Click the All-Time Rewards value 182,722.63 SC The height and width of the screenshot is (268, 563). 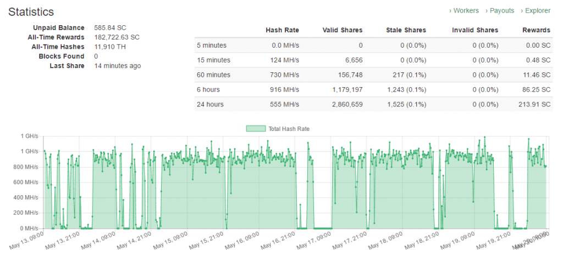click(x=117, y=37)
